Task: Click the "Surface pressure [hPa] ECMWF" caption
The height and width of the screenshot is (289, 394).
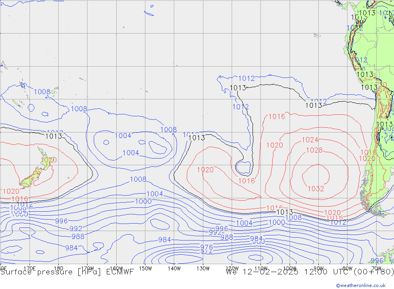Action: tap(67, 272)
